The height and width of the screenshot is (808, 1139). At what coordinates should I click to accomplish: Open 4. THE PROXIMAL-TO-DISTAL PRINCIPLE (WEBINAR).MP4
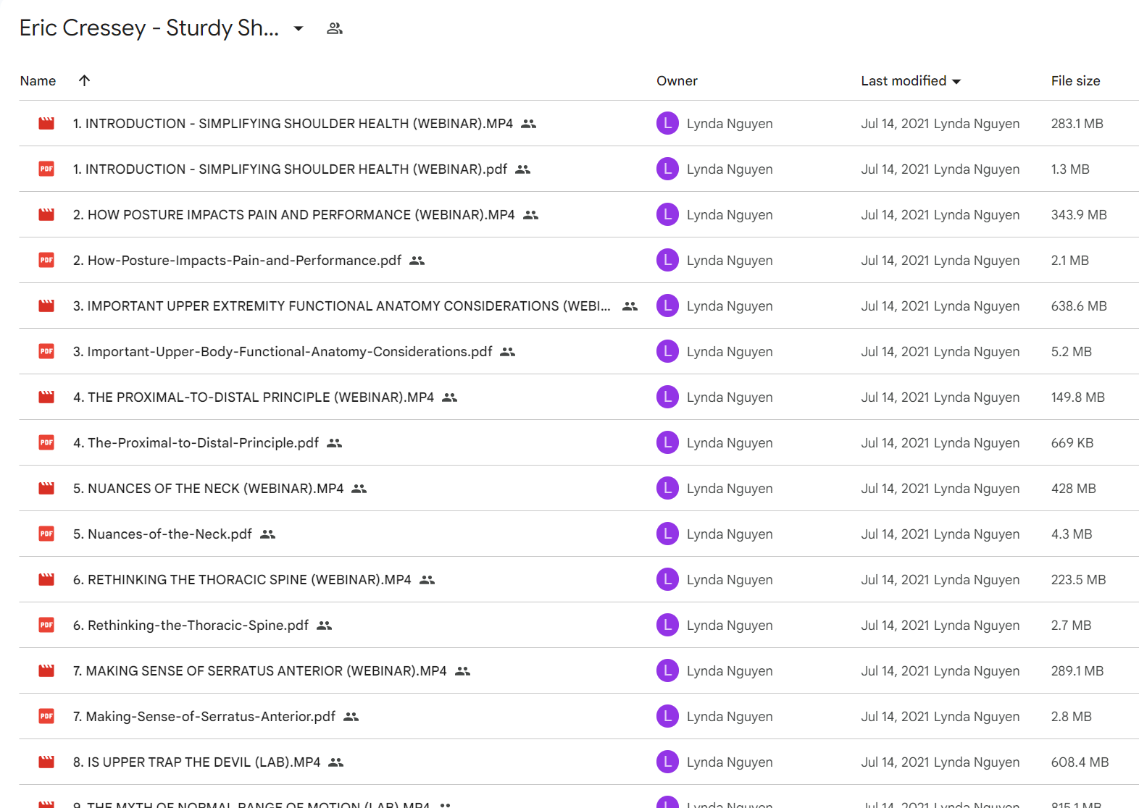(x=254, y=397)
